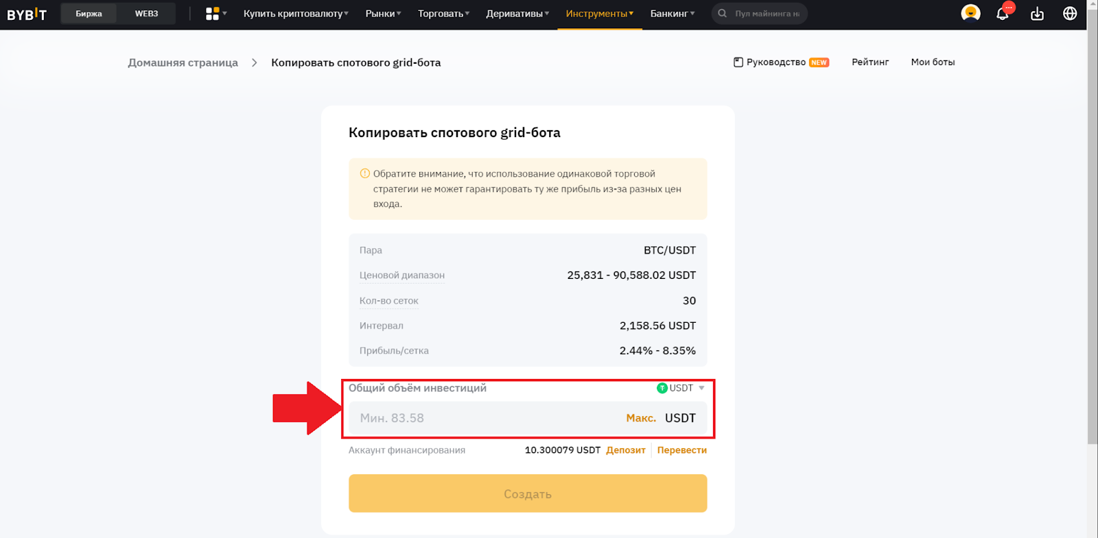1098x538 pixels.
Task: Open the apps grid menu icon
Action: [x=213, y=14]
